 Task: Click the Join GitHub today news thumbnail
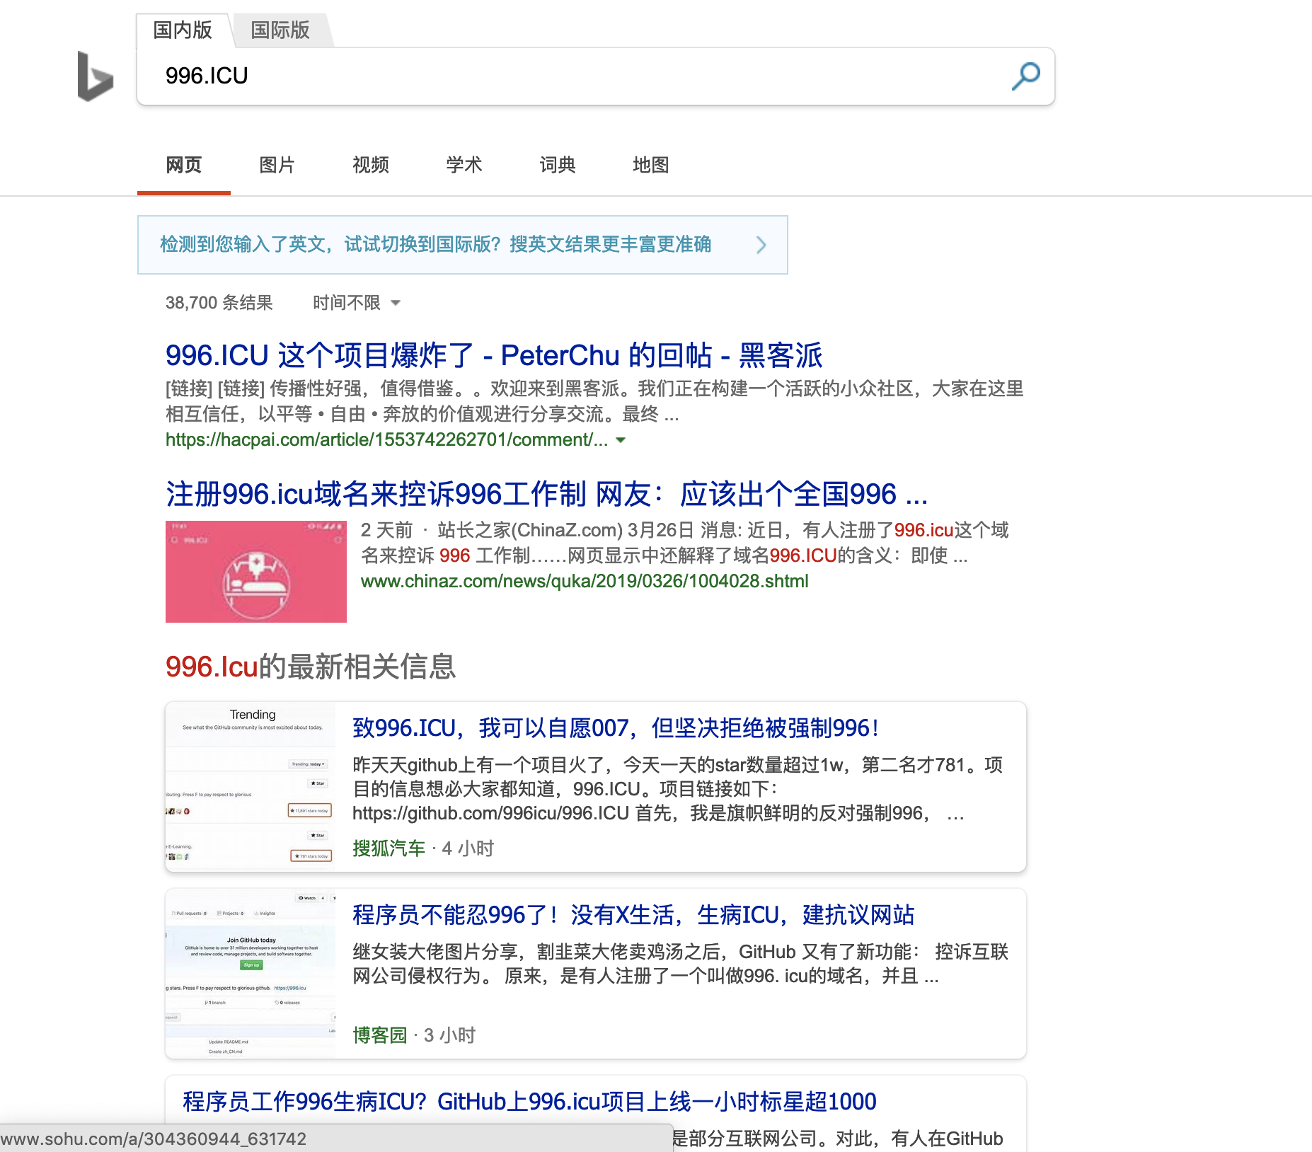pos(251,973)
